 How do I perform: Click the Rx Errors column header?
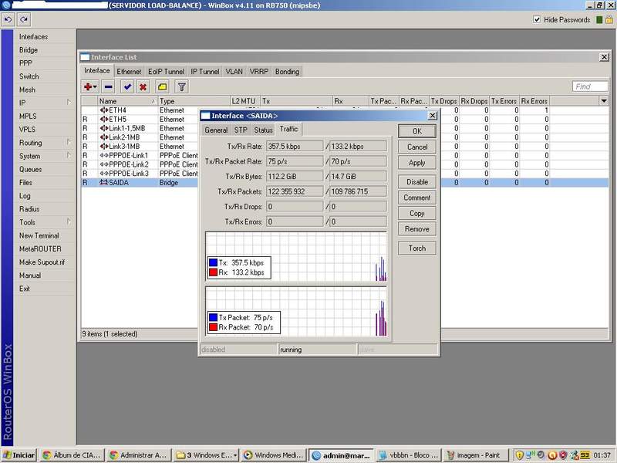(x=534, y=101)
